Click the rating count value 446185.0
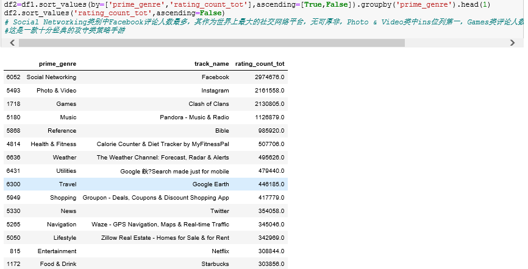This screenshot has width=528, height=269. [271, 184]
